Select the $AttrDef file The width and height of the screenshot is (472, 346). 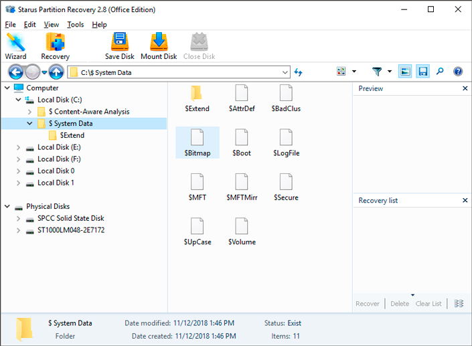coord(242,98)
